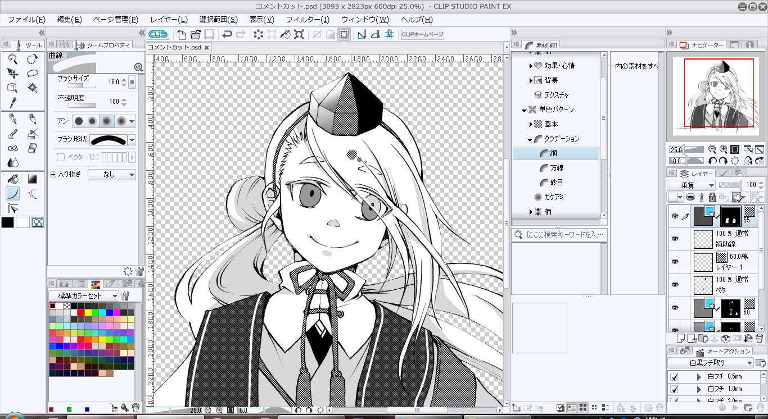Zoom in using the Navigator magnifier plus
The width and height of the screenshot is (768, 419).
(x=723, y=149)
